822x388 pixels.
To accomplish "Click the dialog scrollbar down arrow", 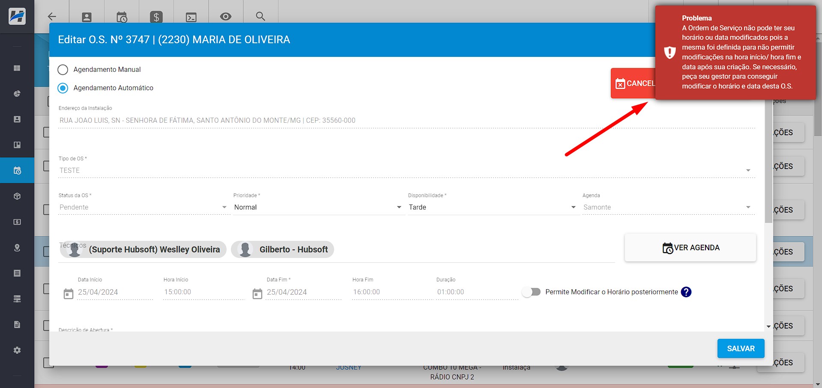I will [768, 326].
